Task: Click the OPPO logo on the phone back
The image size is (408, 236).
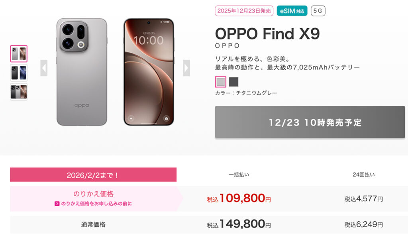Action: coord(82,106)
